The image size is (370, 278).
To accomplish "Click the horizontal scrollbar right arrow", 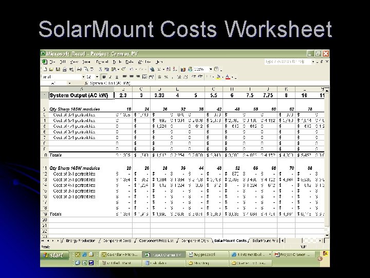I will pos(320,240).
